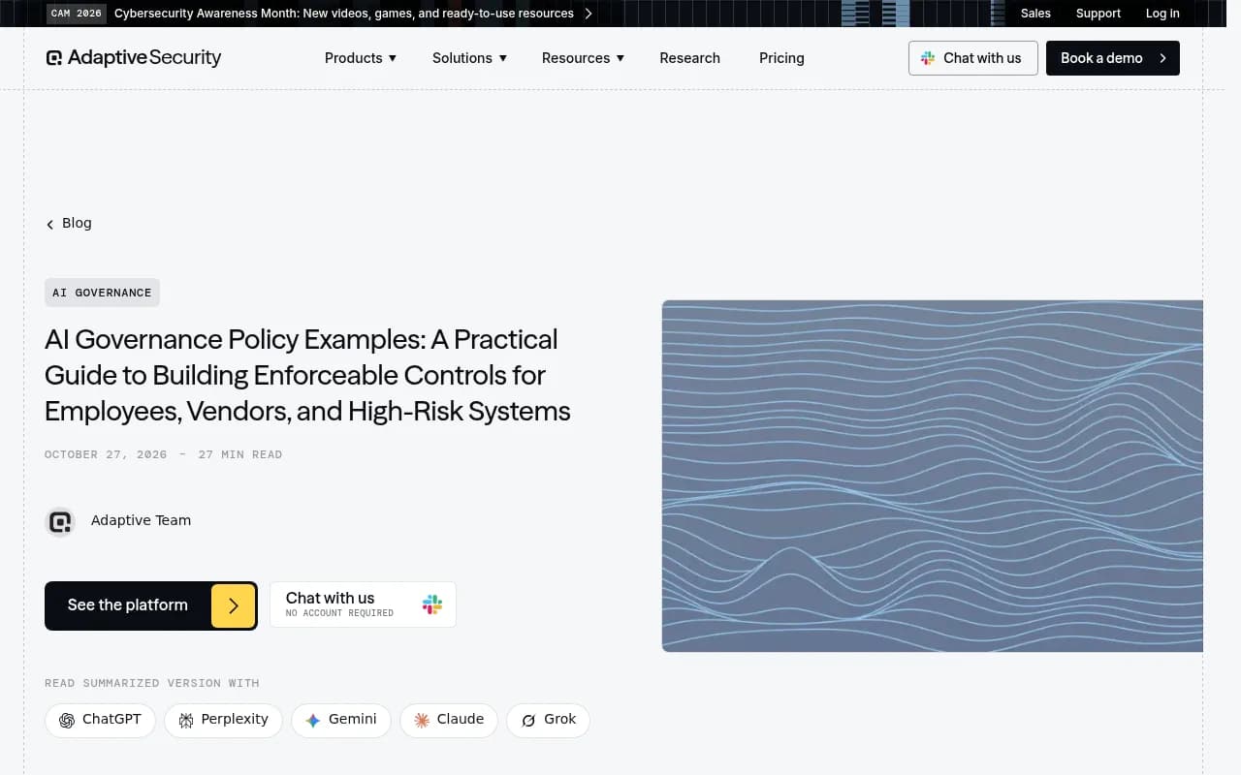Click the Adaptive Team avatar icon

coord(60,522)
